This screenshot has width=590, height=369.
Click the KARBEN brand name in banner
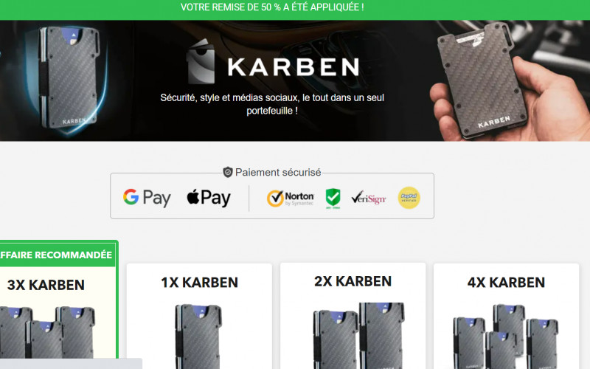(x=293, y=67)
